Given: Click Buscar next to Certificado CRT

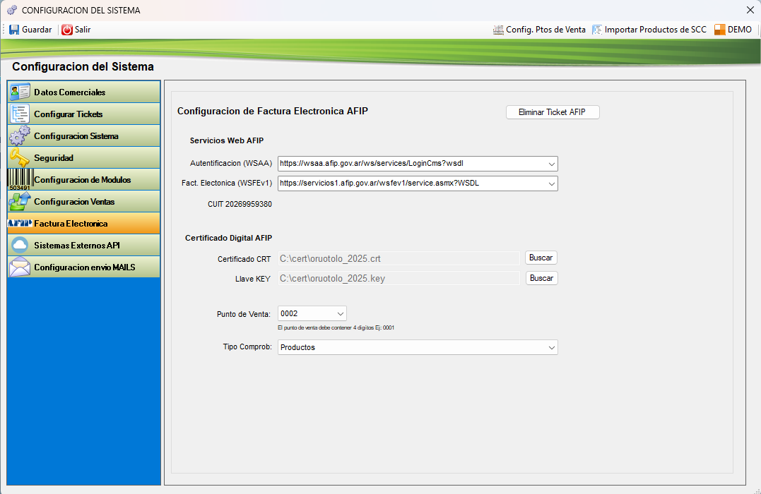Looking at the screenshot, I should click(x=541, y=258).
